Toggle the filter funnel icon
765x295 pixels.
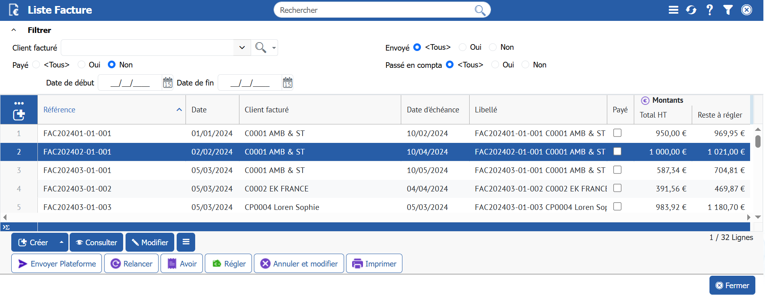[728, 10]
